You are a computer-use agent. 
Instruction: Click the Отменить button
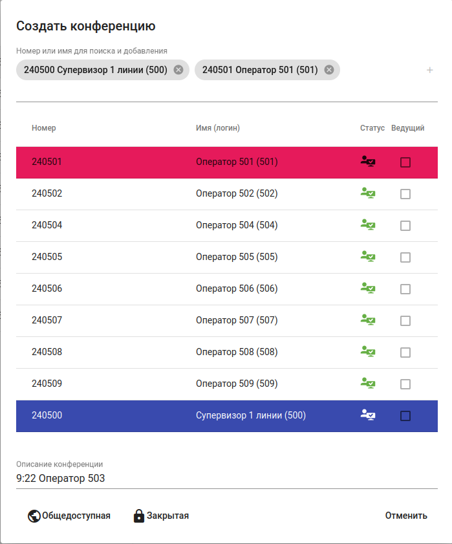(406, 516)
